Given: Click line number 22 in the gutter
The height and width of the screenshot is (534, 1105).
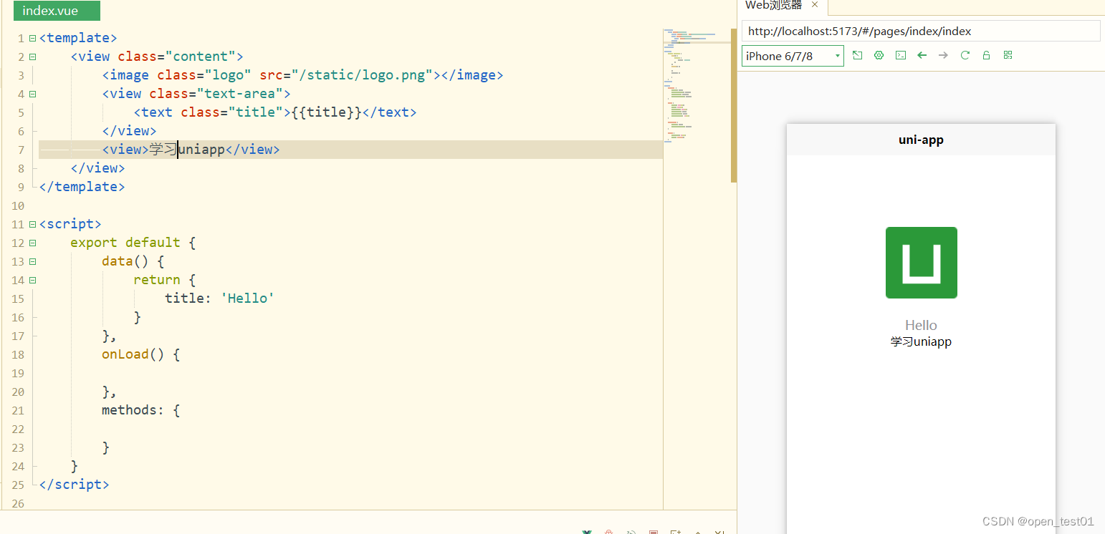Looking at the screenshot, I should pos(18,429).
